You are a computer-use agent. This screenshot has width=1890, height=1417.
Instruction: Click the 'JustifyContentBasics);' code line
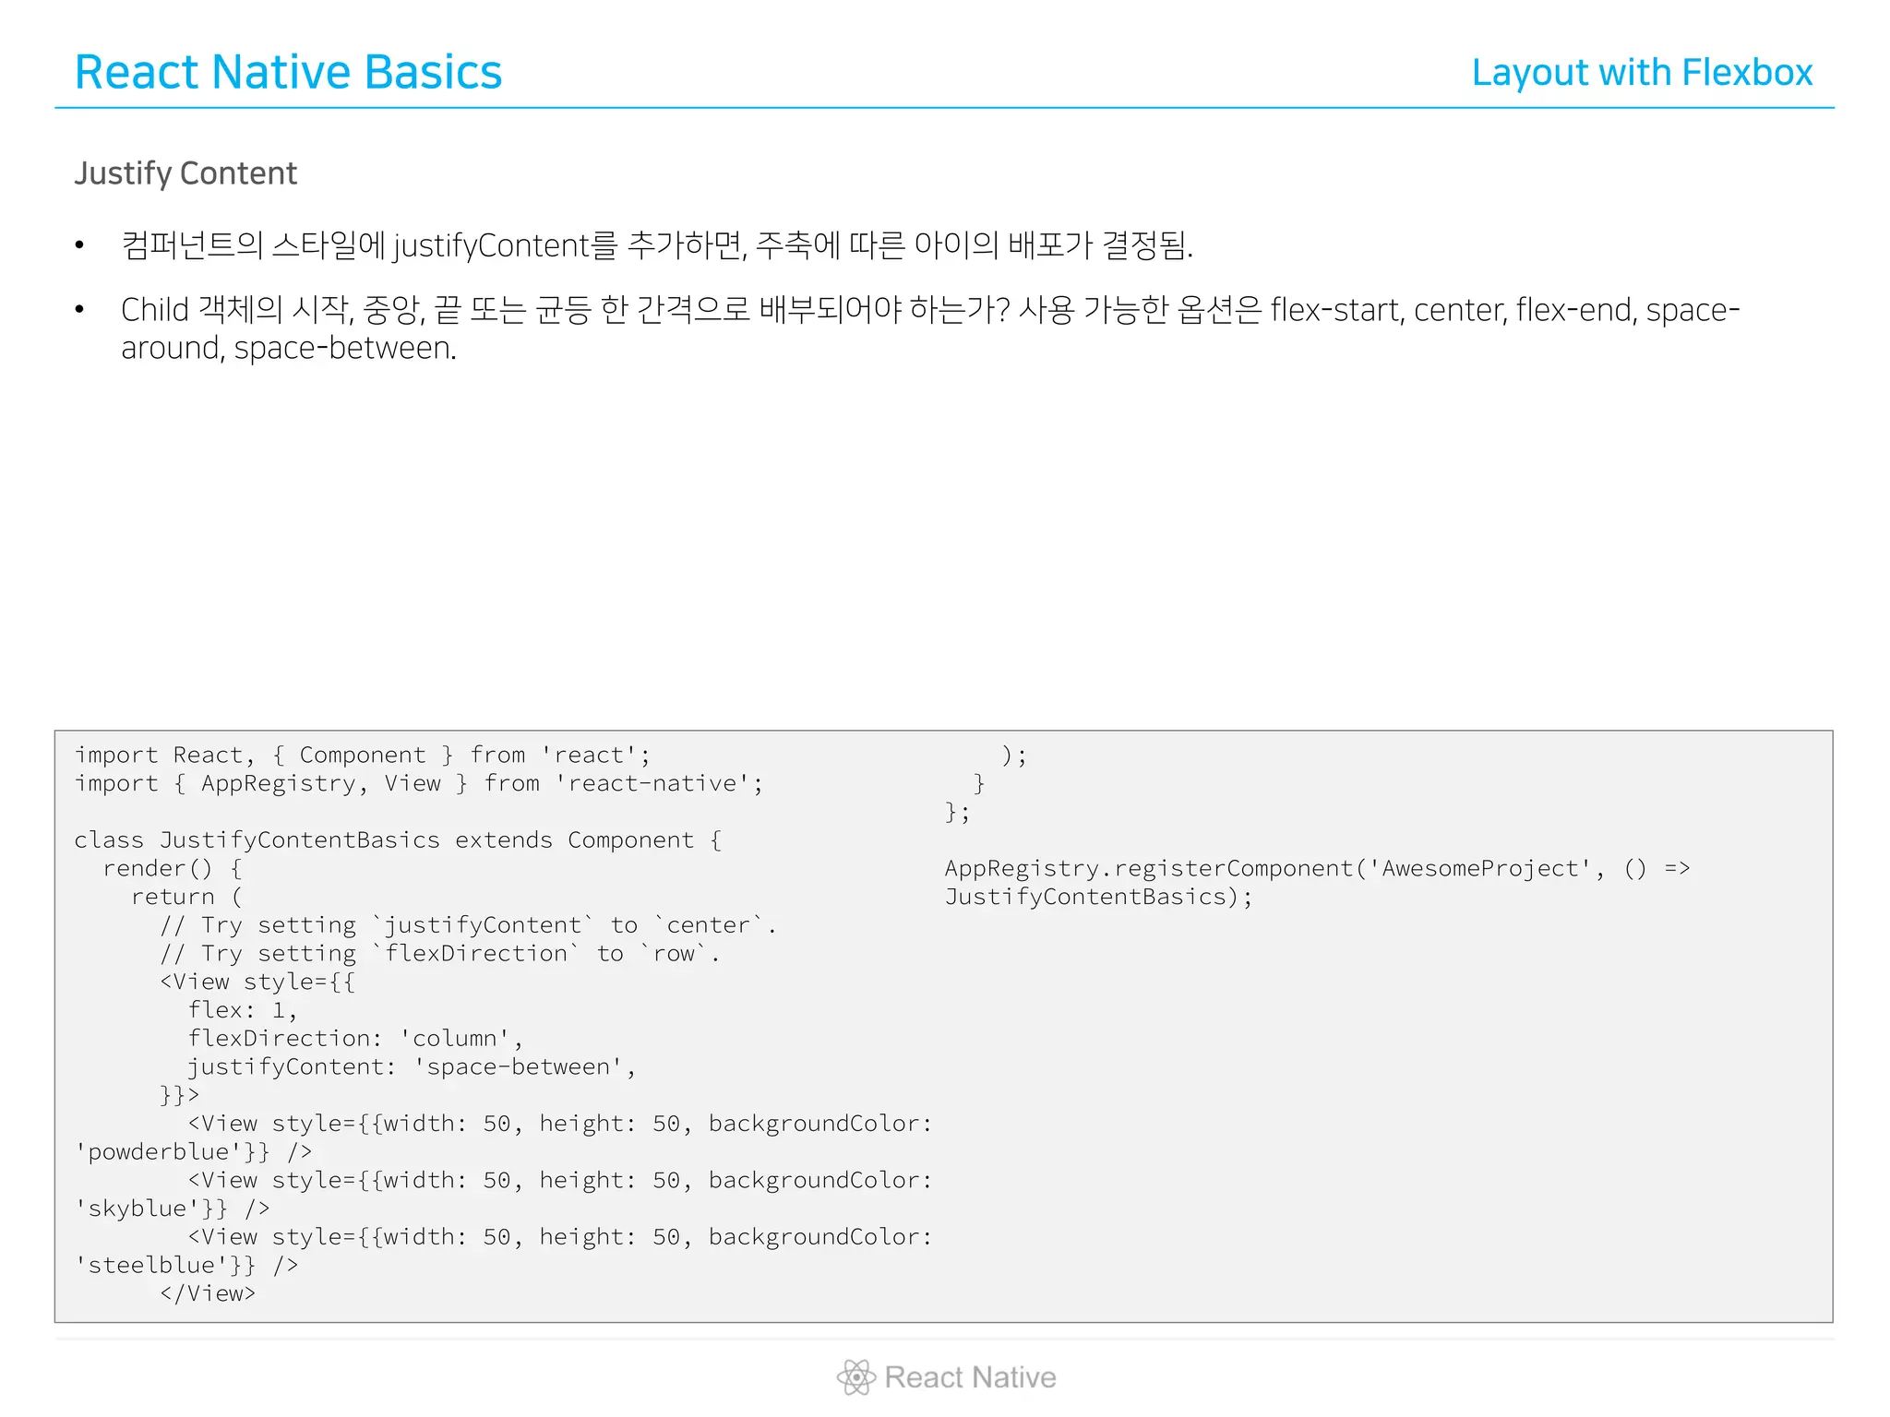[x=1099, y=898]
